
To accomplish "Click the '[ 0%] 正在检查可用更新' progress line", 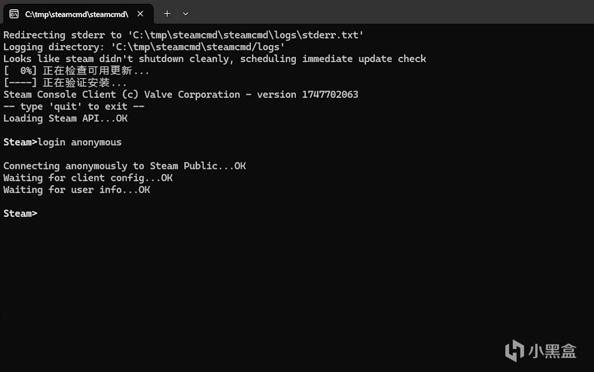I will tap(76, 71).
